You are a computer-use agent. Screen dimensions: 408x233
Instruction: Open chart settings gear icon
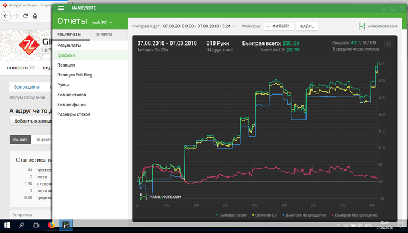[x=388, y=44]
